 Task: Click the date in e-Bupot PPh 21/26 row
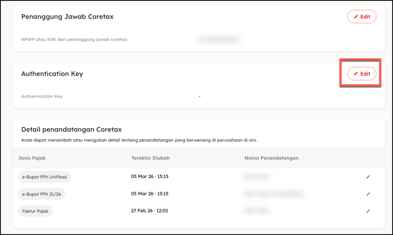[x=150, y=194]
